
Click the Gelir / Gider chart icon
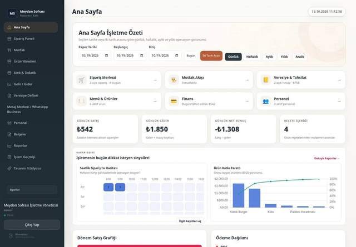click(9, 84)
